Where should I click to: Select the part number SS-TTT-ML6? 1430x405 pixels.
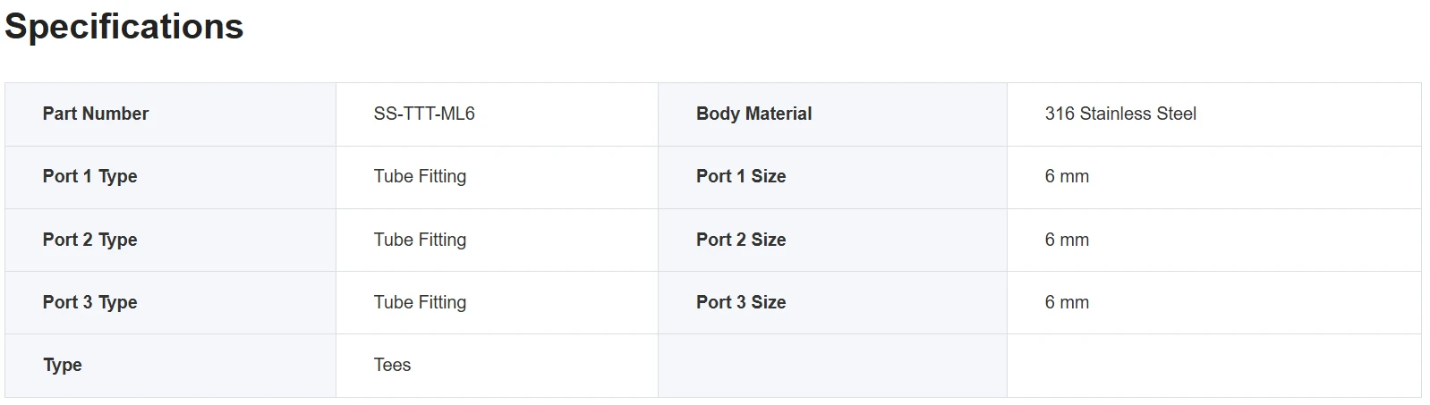coord(424,114)
